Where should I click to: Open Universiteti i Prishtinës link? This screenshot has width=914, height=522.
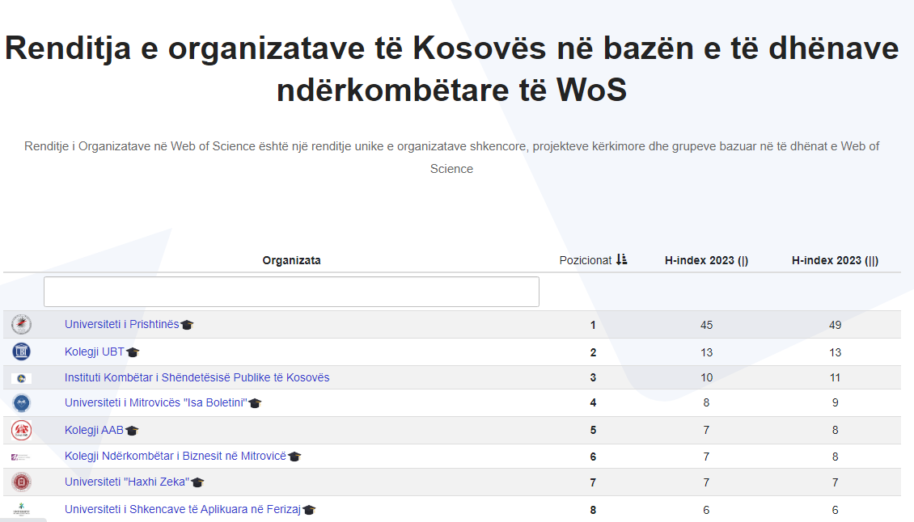pyautogui.click(x=121, y=324)
